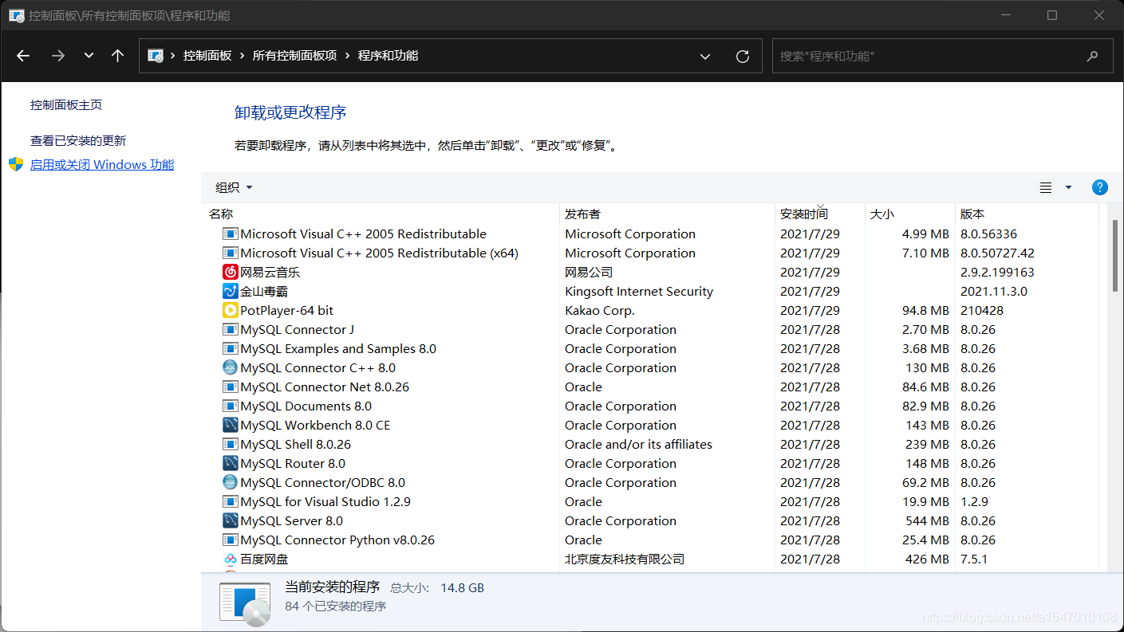Click the MySQL Documents 8.0 icon
The width and height of the screenshot is (1124, 632).
tap(230, 406)
